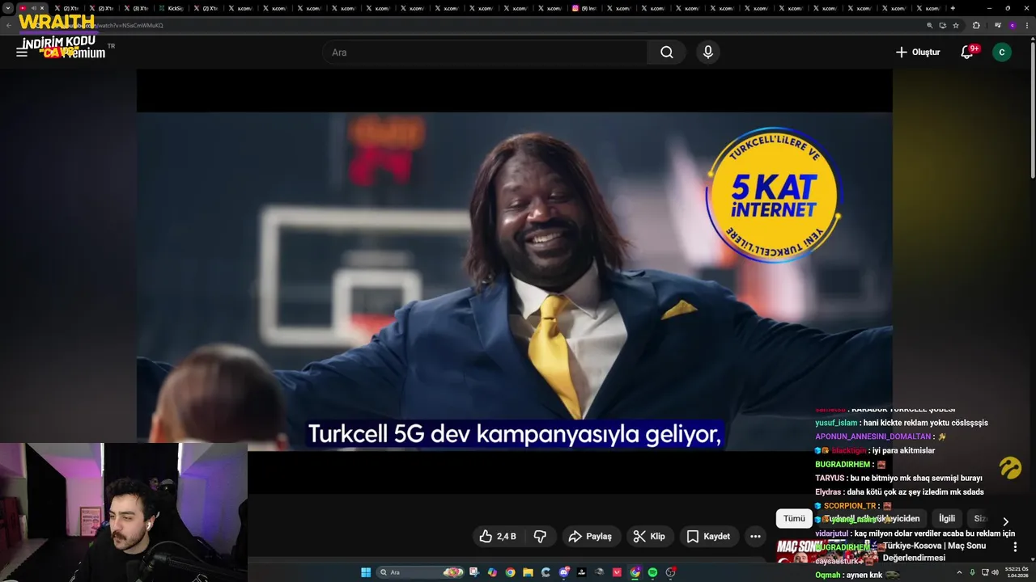
Task: Open File Explorer from the taskbar
Action: click(x=528, y=572)
